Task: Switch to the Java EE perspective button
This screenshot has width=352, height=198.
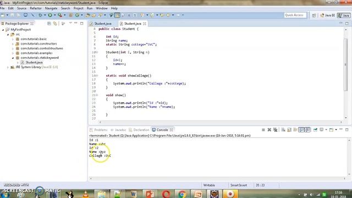Action: (328, 15)
